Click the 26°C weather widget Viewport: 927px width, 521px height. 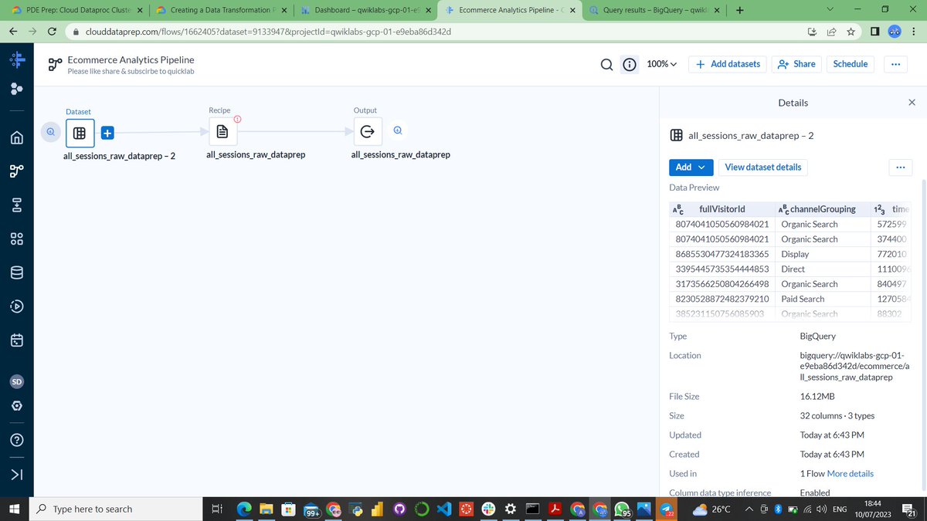(713, 509)
